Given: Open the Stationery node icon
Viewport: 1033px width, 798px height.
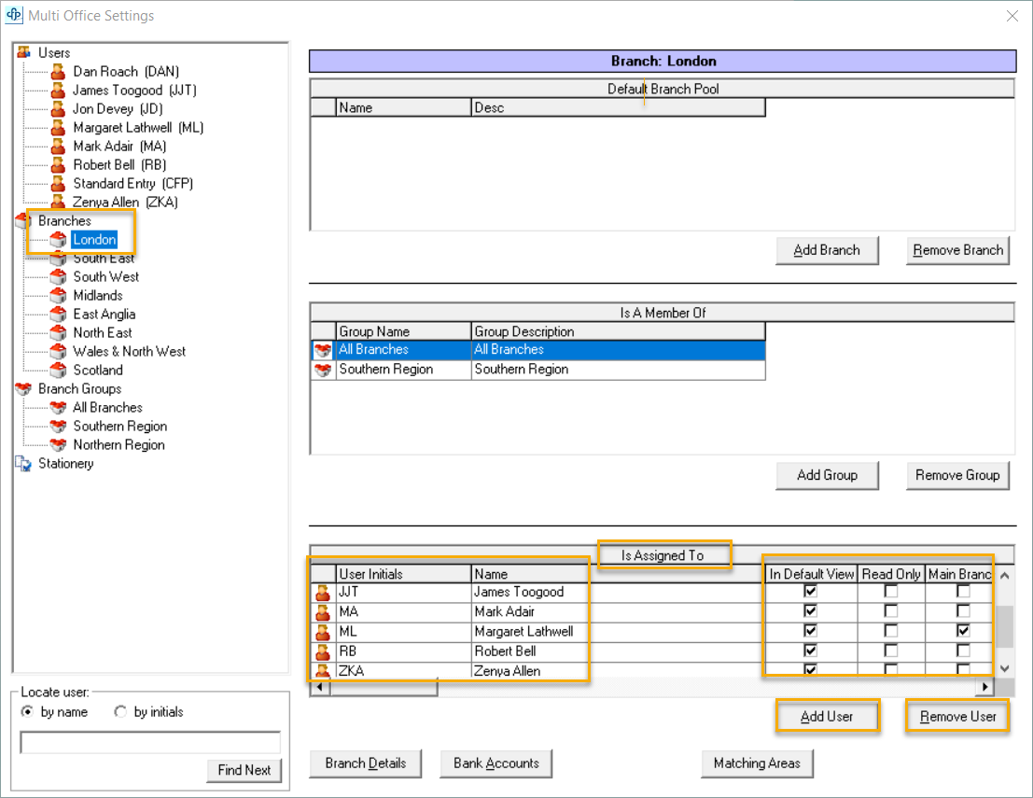Looking at the screenshot, I should pyautogui.click(x=23, y=463).
